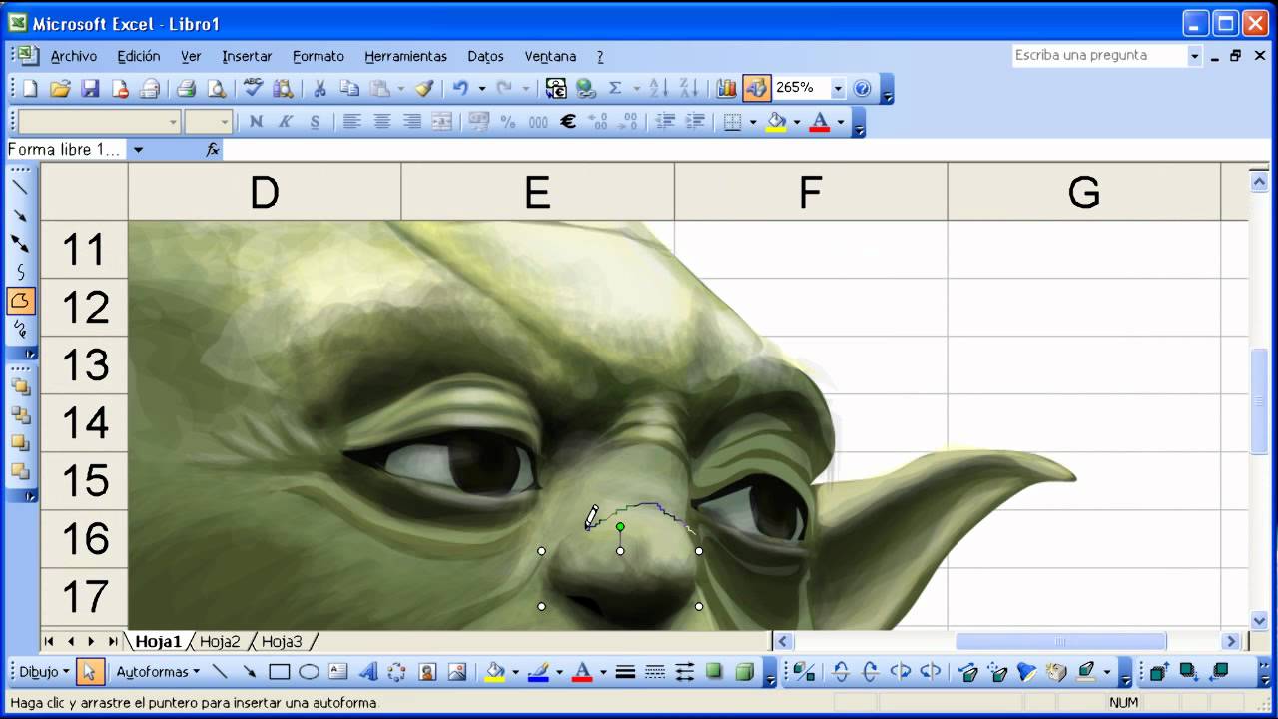Sort ascending with the A-Z icon
Screen dimensions: 1278x719
tap(658, 88)
